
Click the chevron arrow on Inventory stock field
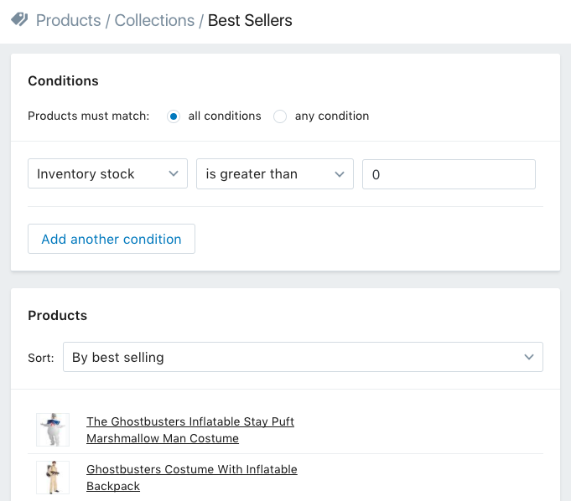[x=174, y=174]
